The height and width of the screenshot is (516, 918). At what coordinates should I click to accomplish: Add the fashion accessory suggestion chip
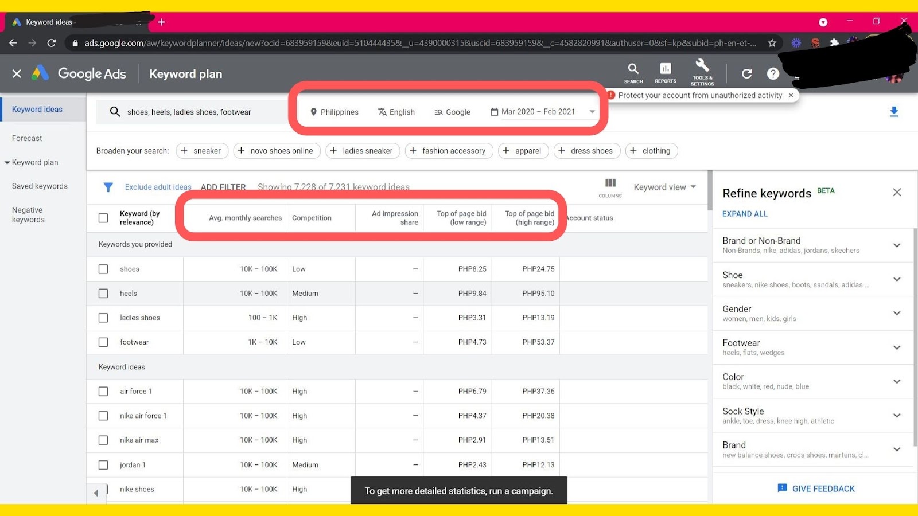(x=449, y=151)
